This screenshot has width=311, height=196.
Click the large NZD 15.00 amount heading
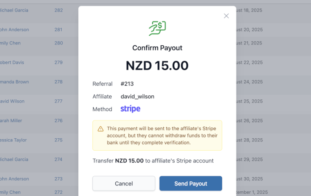(x=157, y=65)
